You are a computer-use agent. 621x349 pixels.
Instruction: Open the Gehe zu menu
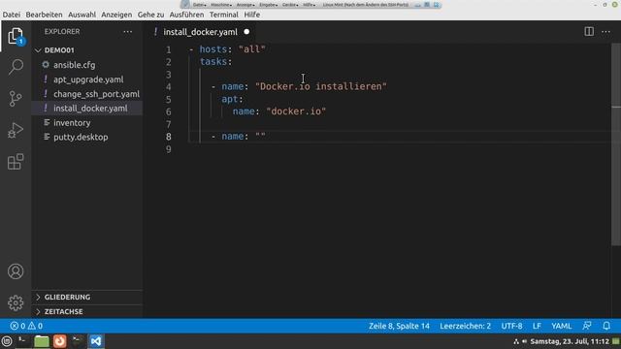point(151,15)
